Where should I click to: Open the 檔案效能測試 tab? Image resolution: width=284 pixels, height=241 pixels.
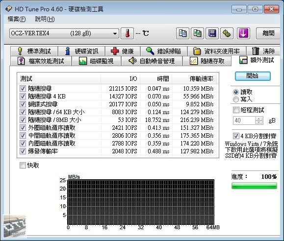pyautogui.click(x=41, y=61)
